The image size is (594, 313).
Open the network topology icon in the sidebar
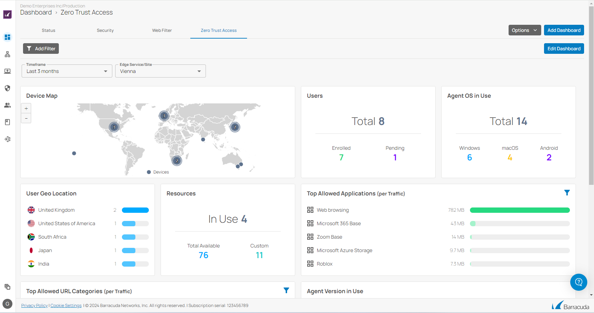[7, 54]
